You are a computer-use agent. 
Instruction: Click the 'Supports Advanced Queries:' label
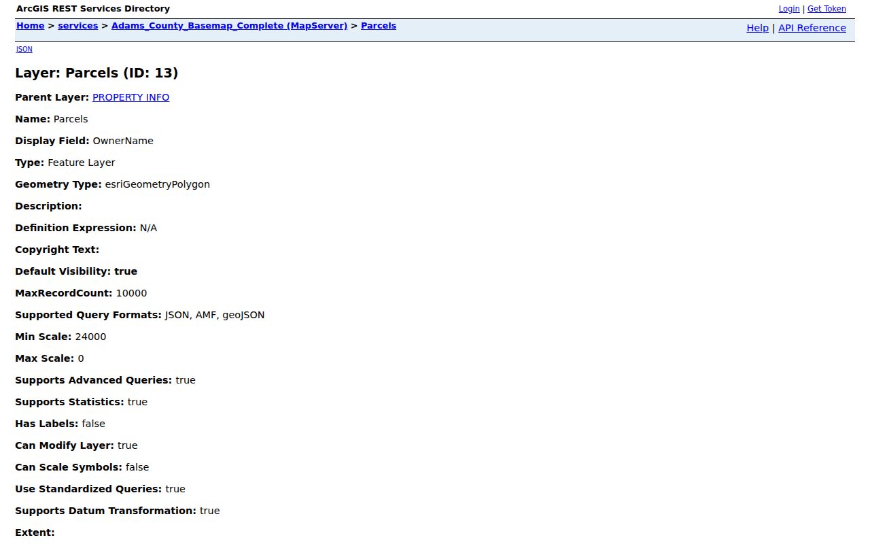94,380
